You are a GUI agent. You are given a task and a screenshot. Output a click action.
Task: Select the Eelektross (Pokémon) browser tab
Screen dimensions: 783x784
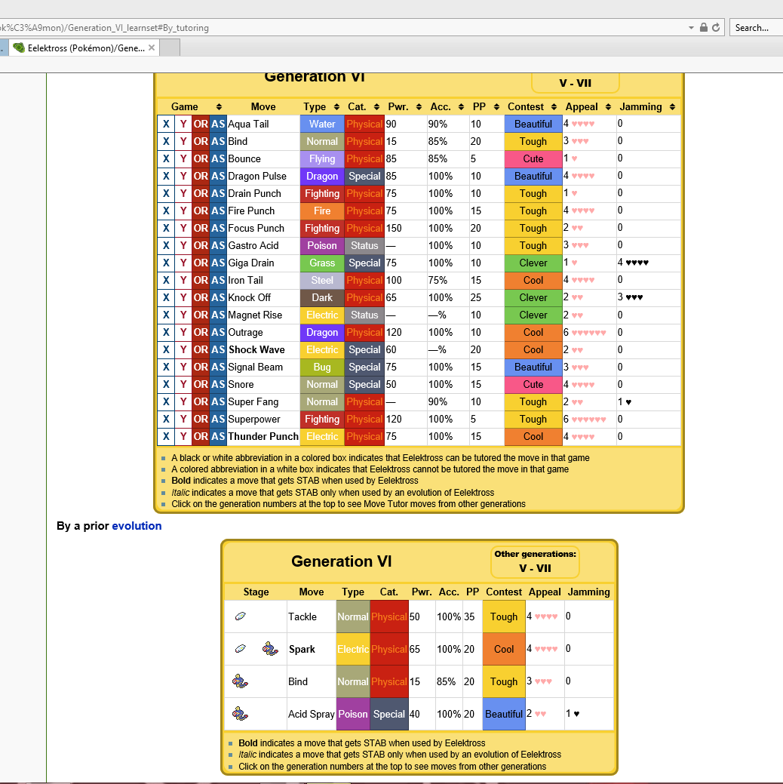[84, 48]
